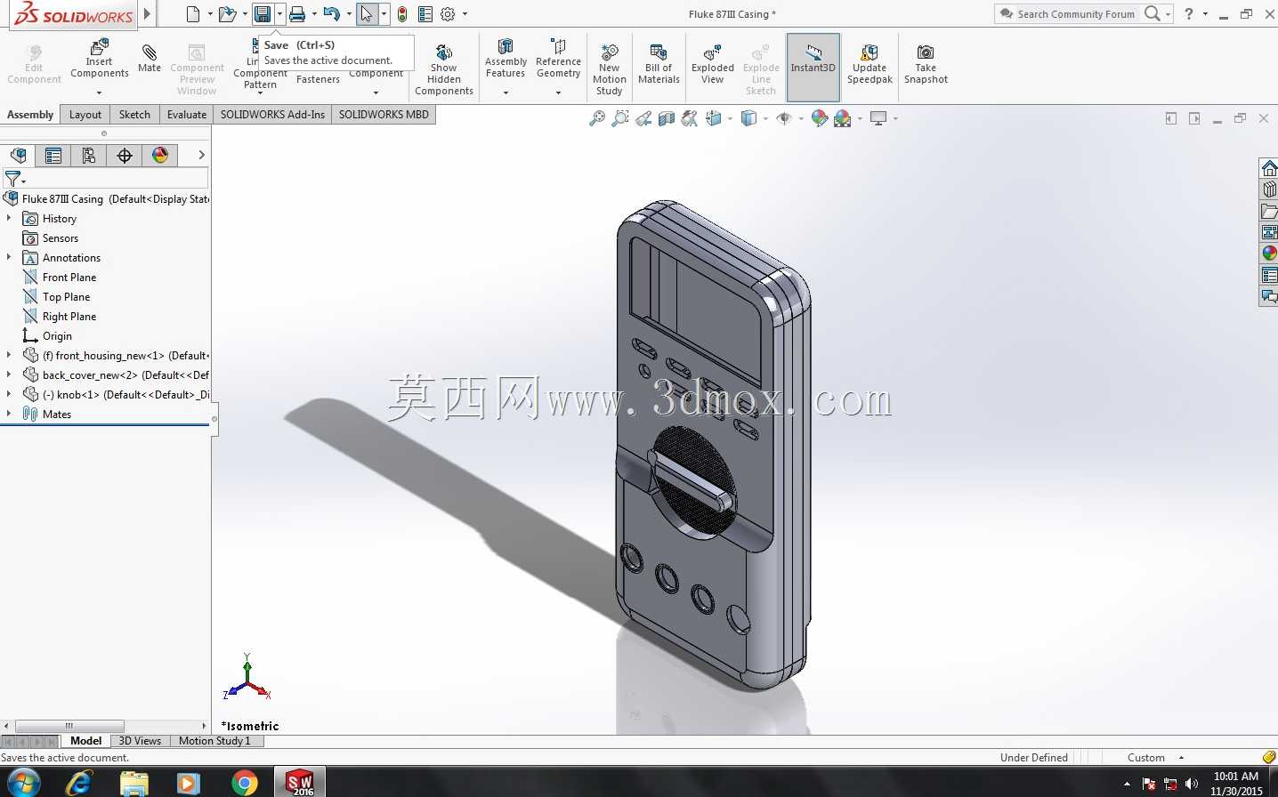Start a New Motion Study

pyautogui.click(x=609, y=69)
